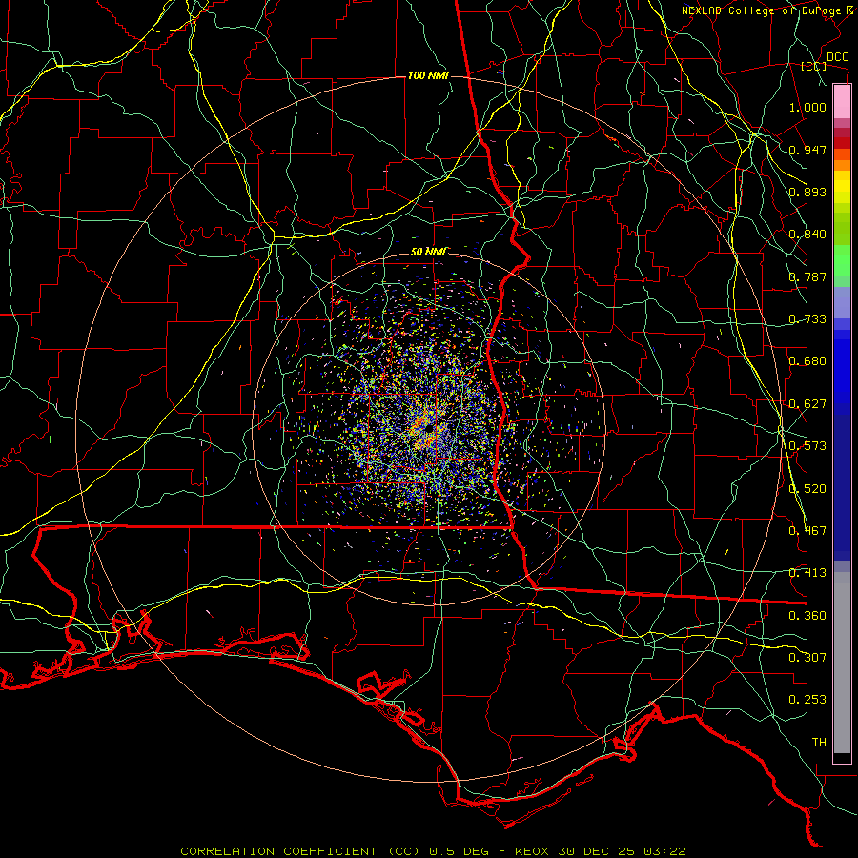Image resolution: width=858 pixels, height=858 pixels.
Task: Click the 0.253 scale value
Action: point(807,700)
